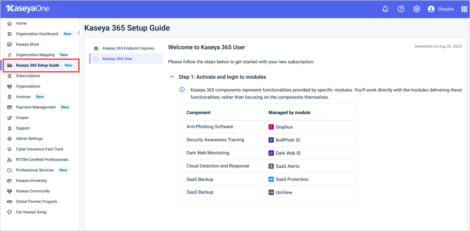This screenshot has height=231, width=470.
Task: Open the Graphus module link
Action: coord(284,127)
